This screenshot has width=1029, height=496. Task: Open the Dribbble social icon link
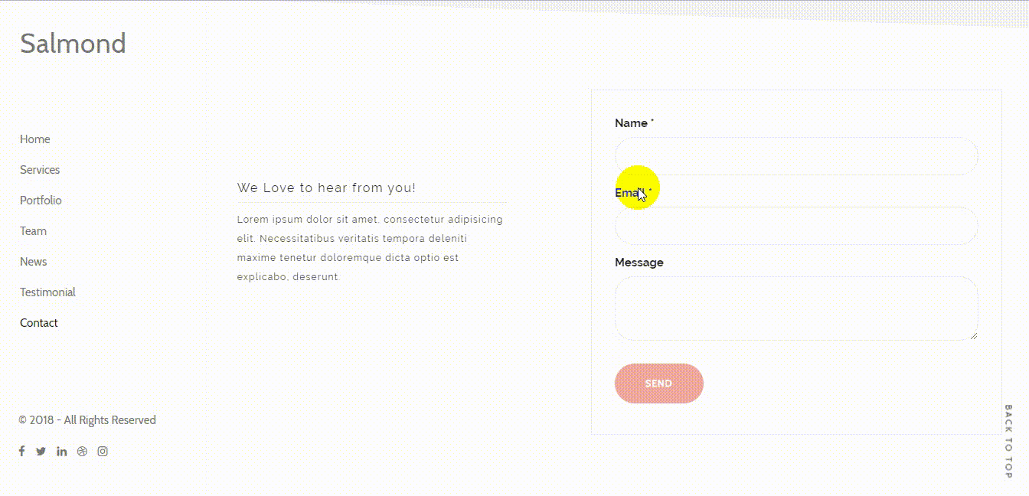click(83, 452)
